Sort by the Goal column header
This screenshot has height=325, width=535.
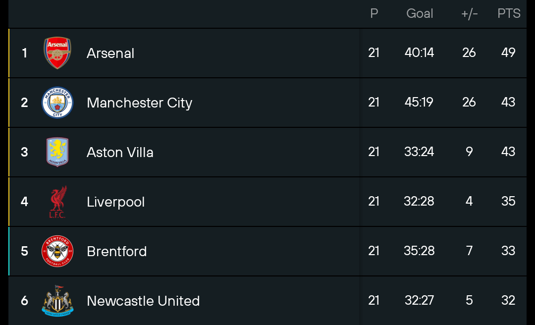click(x=420, y=13)
